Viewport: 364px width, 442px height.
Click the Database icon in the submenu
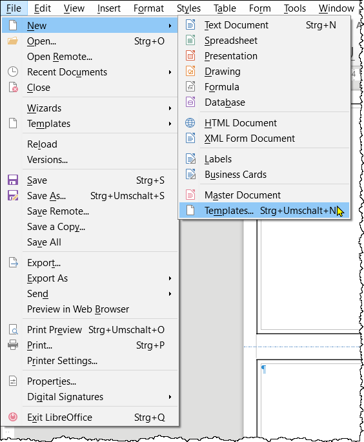click(190, 102)
